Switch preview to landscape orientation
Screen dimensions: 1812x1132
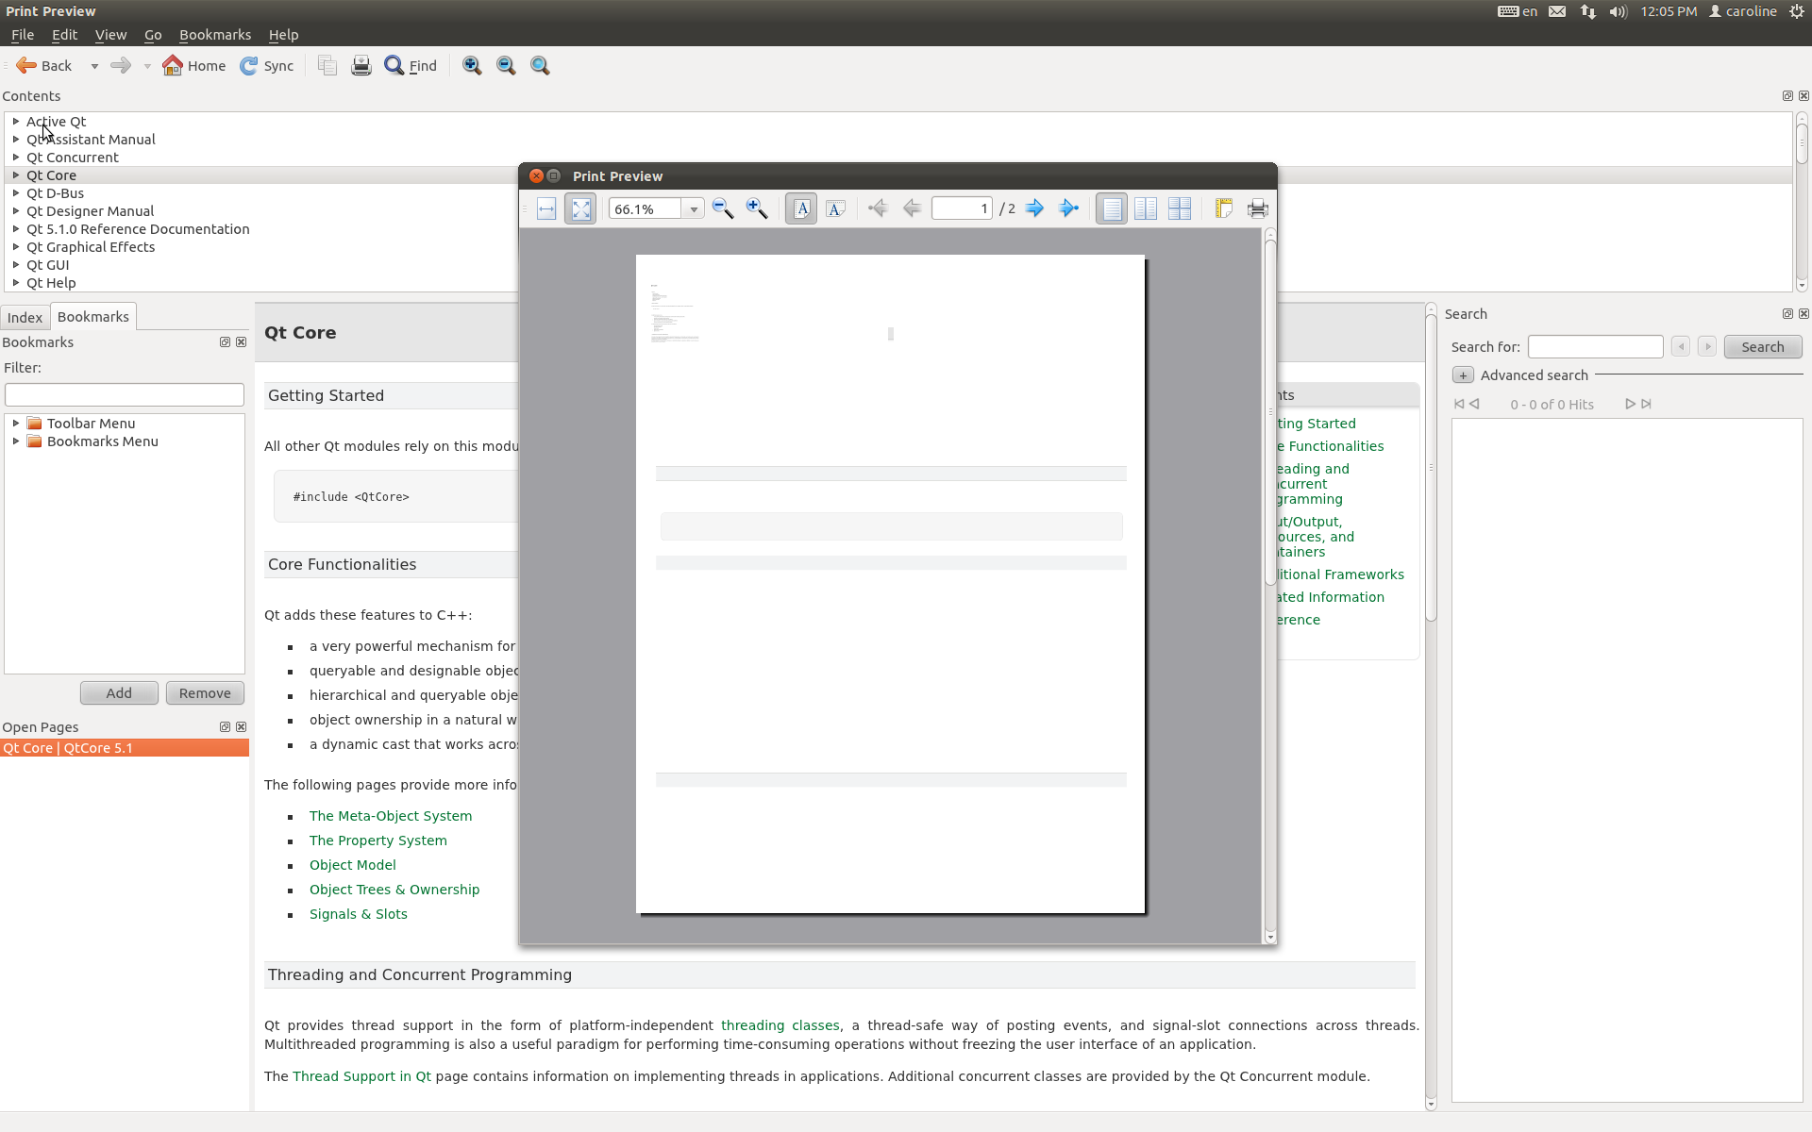point(835,208)
